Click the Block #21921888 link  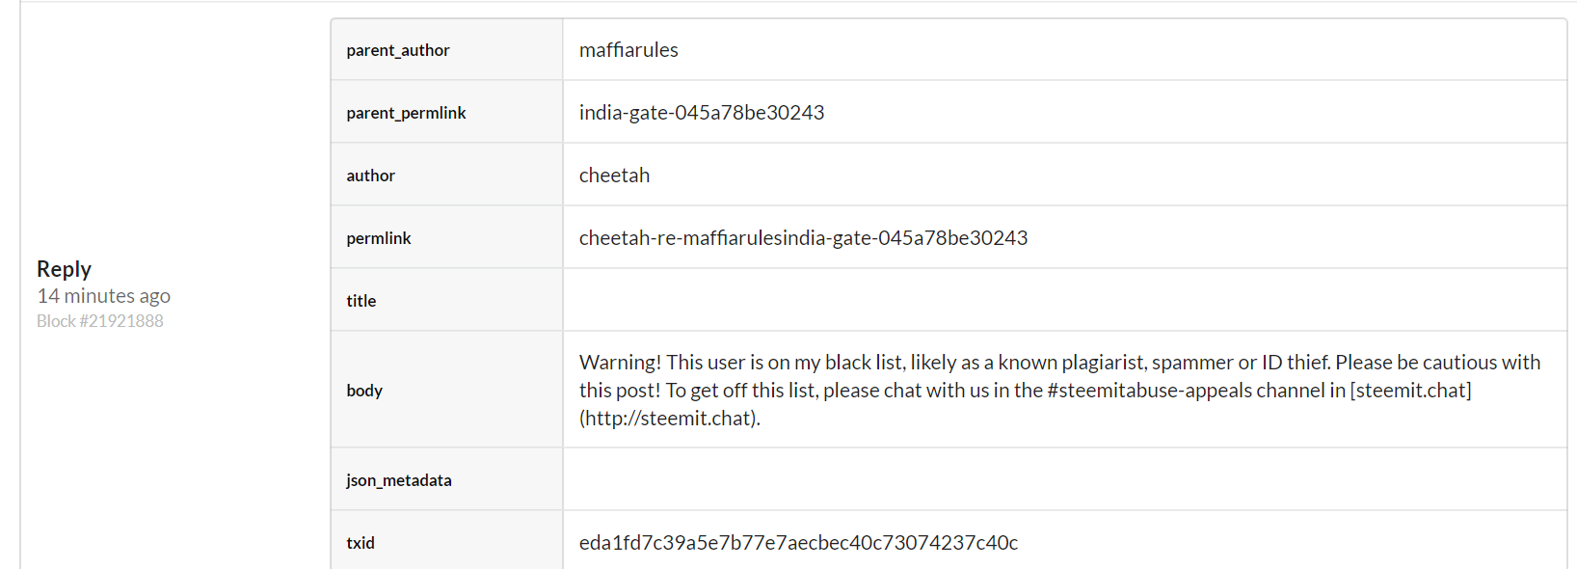100,321
